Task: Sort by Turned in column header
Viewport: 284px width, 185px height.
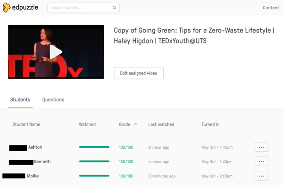Action: (210, 124)
